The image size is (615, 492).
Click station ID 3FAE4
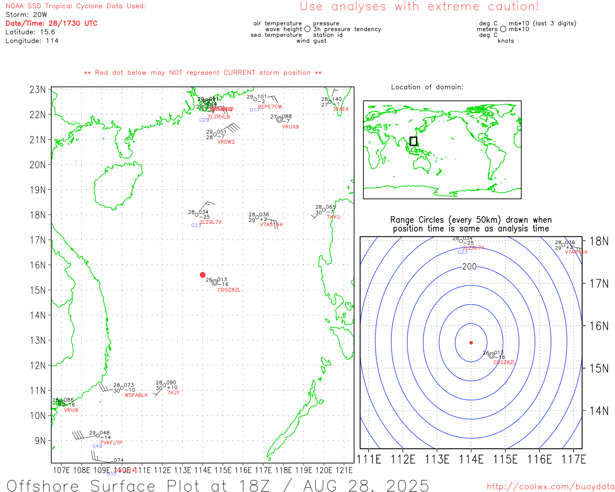(341, 110)
